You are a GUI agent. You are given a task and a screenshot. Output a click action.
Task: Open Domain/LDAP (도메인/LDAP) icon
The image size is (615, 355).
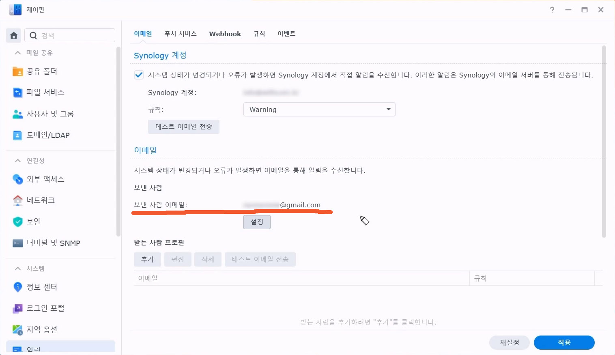(17, 136)
